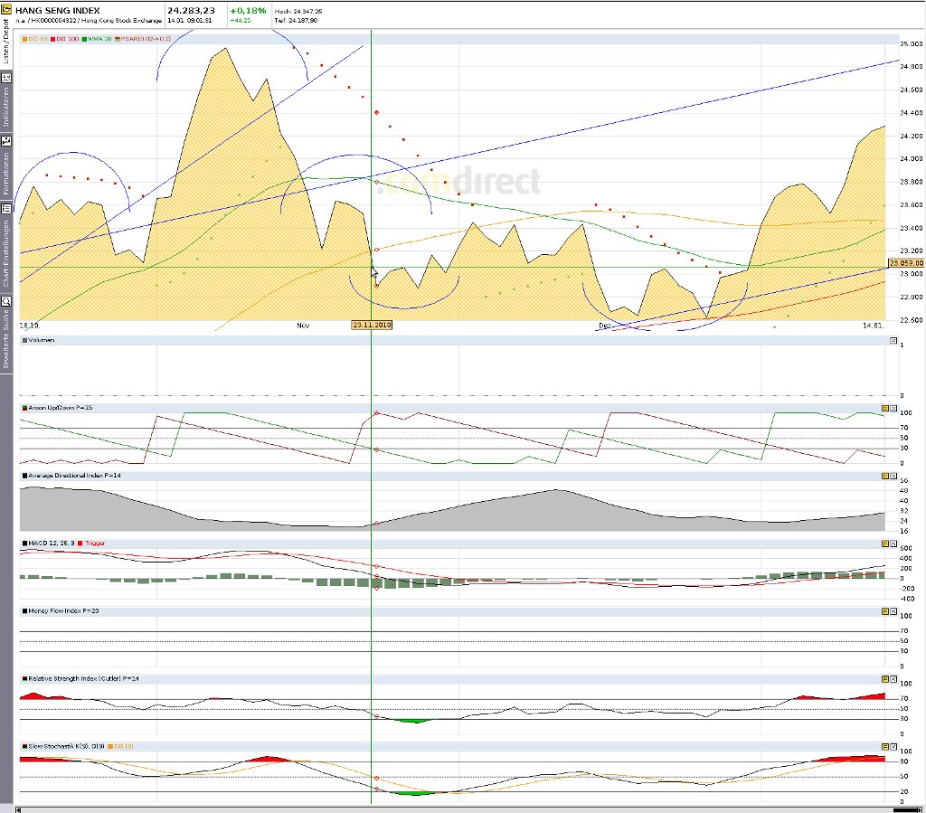
Task: Collapse the Volumen panel with its header button
Action: 893,341
